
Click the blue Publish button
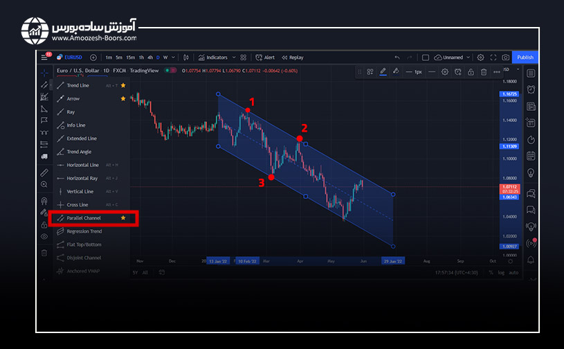click(x=525, y=57)
